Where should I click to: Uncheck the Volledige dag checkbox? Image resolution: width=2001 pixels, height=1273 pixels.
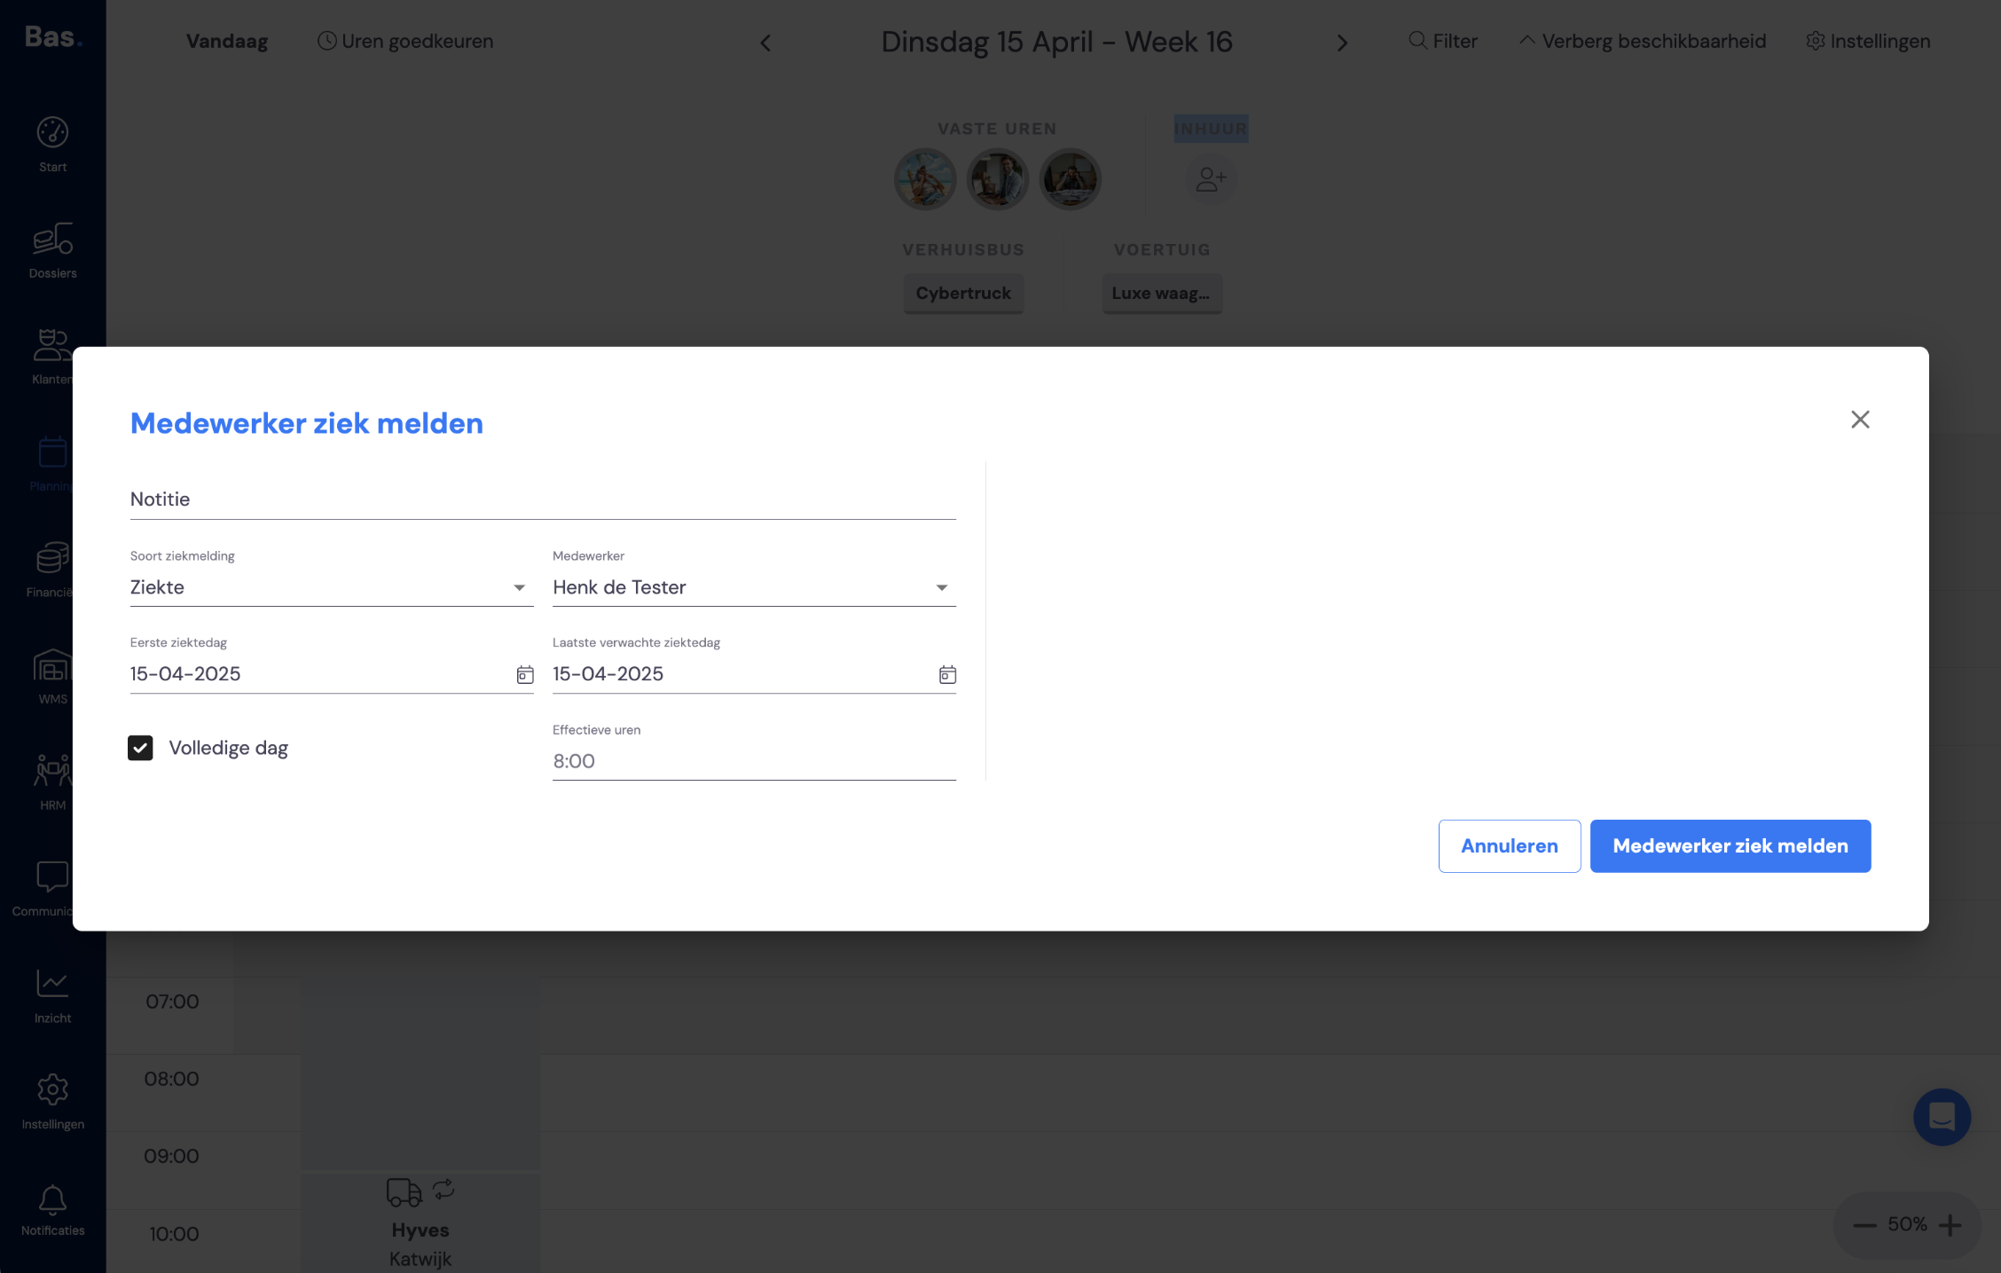click(140, 748)
